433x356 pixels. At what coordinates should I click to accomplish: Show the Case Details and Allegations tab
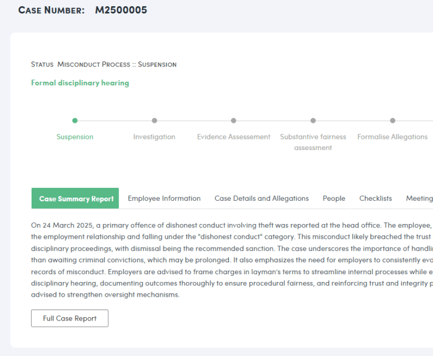point(262,199)
